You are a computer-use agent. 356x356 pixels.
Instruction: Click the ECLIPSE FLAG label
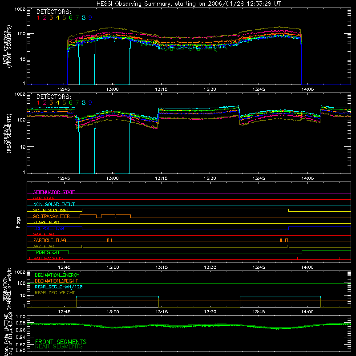[x=49, y=228]
